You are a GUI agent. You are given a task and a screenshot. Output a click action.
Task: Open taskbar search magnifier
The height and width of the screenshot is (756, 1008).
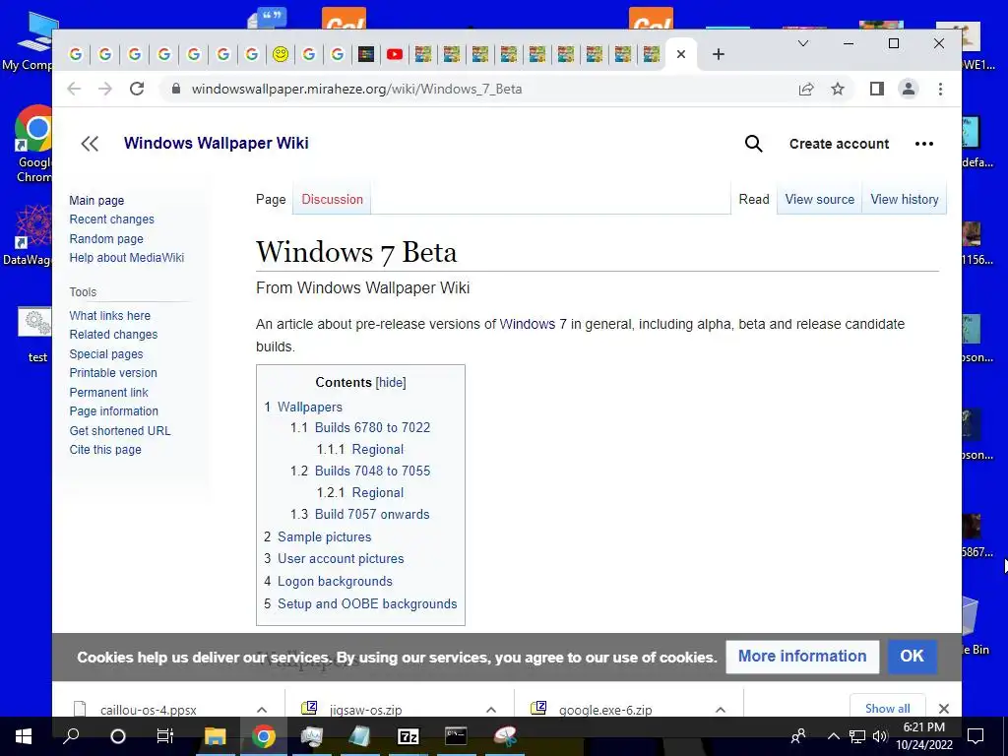[x=71, y=736]
